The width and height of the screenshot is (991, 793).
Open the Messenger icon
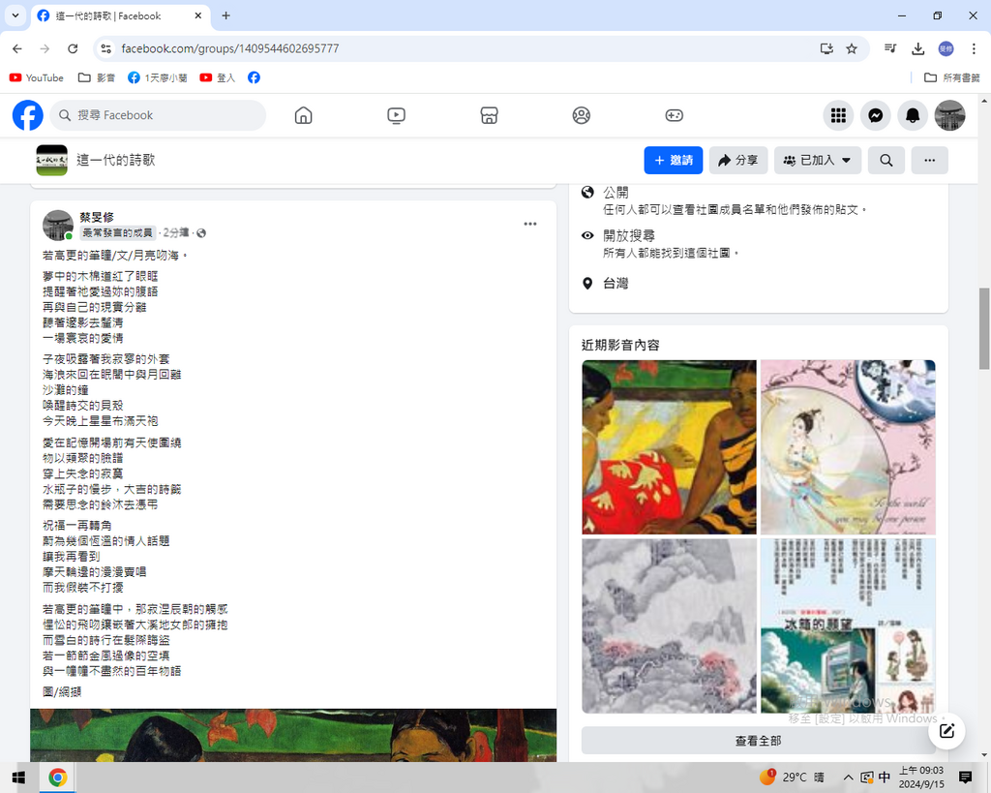coord(875,115)
